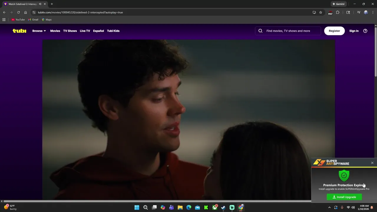The width and height of the screenshot is (377, 212).
Task: Open the clock showing 4:08 AM
Action: pyautogui.click(x=364, y=207)
